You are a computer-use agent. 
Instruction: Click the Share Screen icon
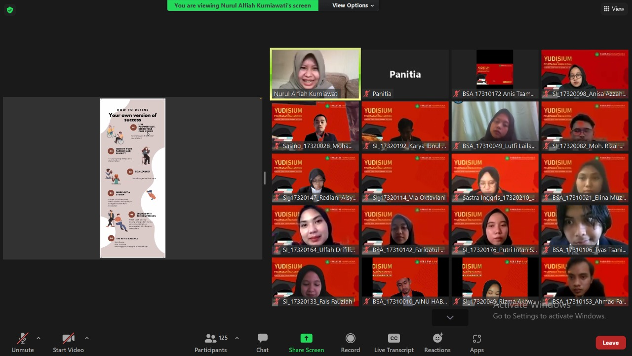(x=306, y=339)
